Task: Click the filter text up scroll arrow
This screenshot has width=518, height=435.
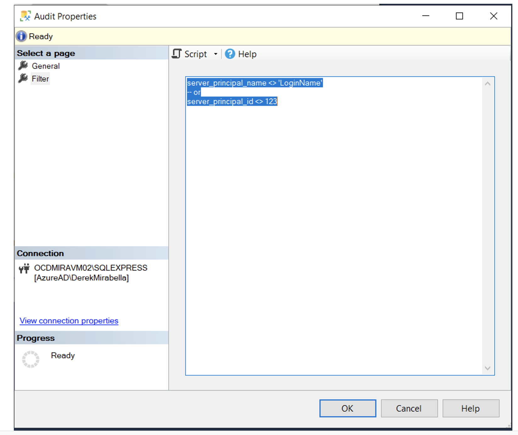Action: pyautogui.click(x=488, y=84)
